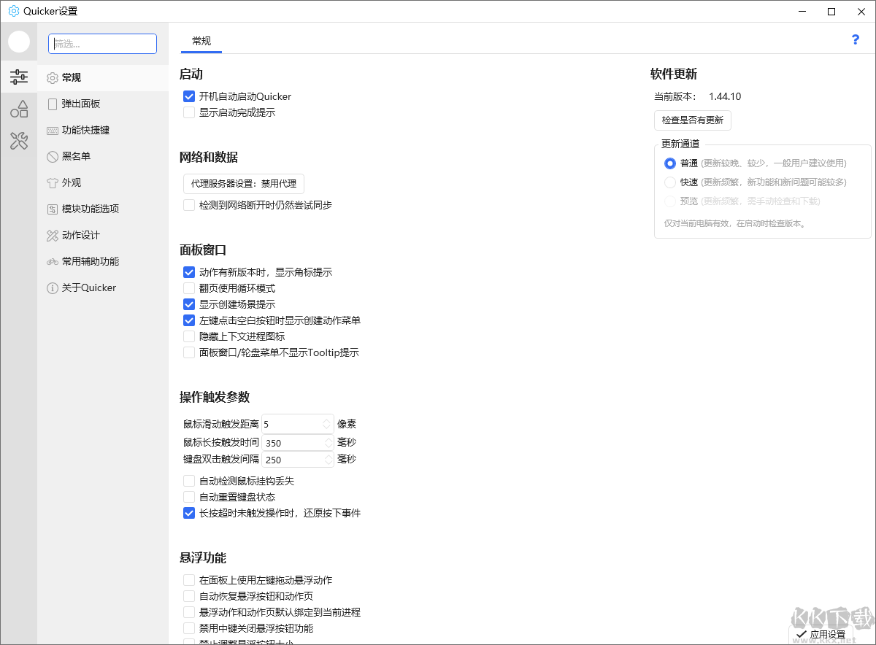Enable 自动恢复悬浮按钮和动作页 checkbox
This screenshot has width=876, height=645.
click(x=189, y=596)
